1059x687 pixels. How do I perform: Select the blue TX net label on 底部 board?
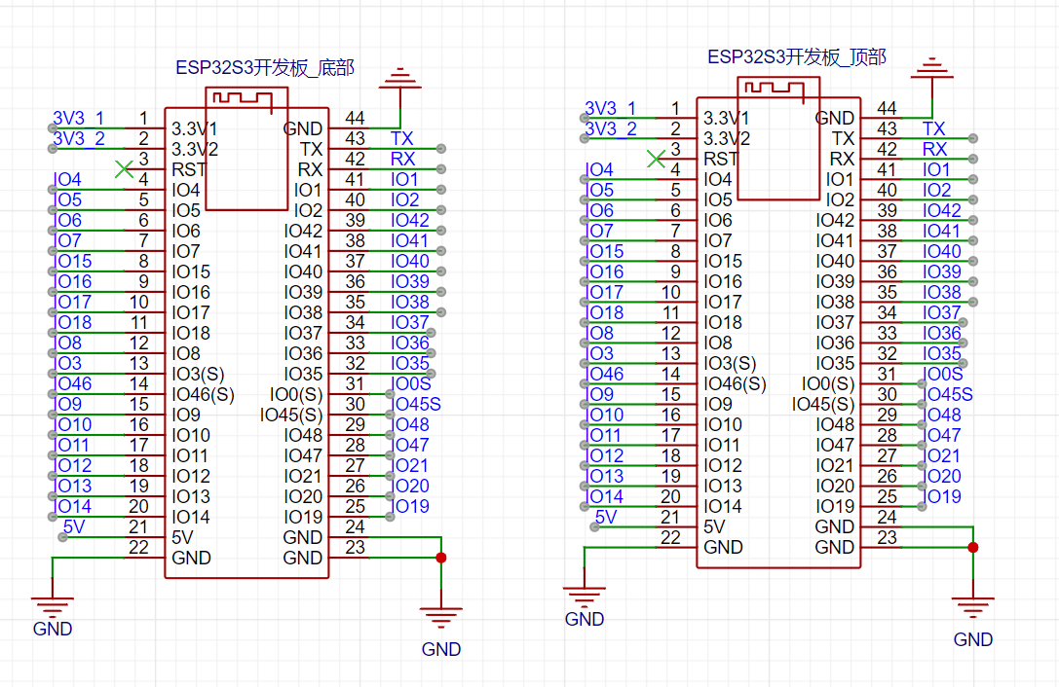coord(401,138)
